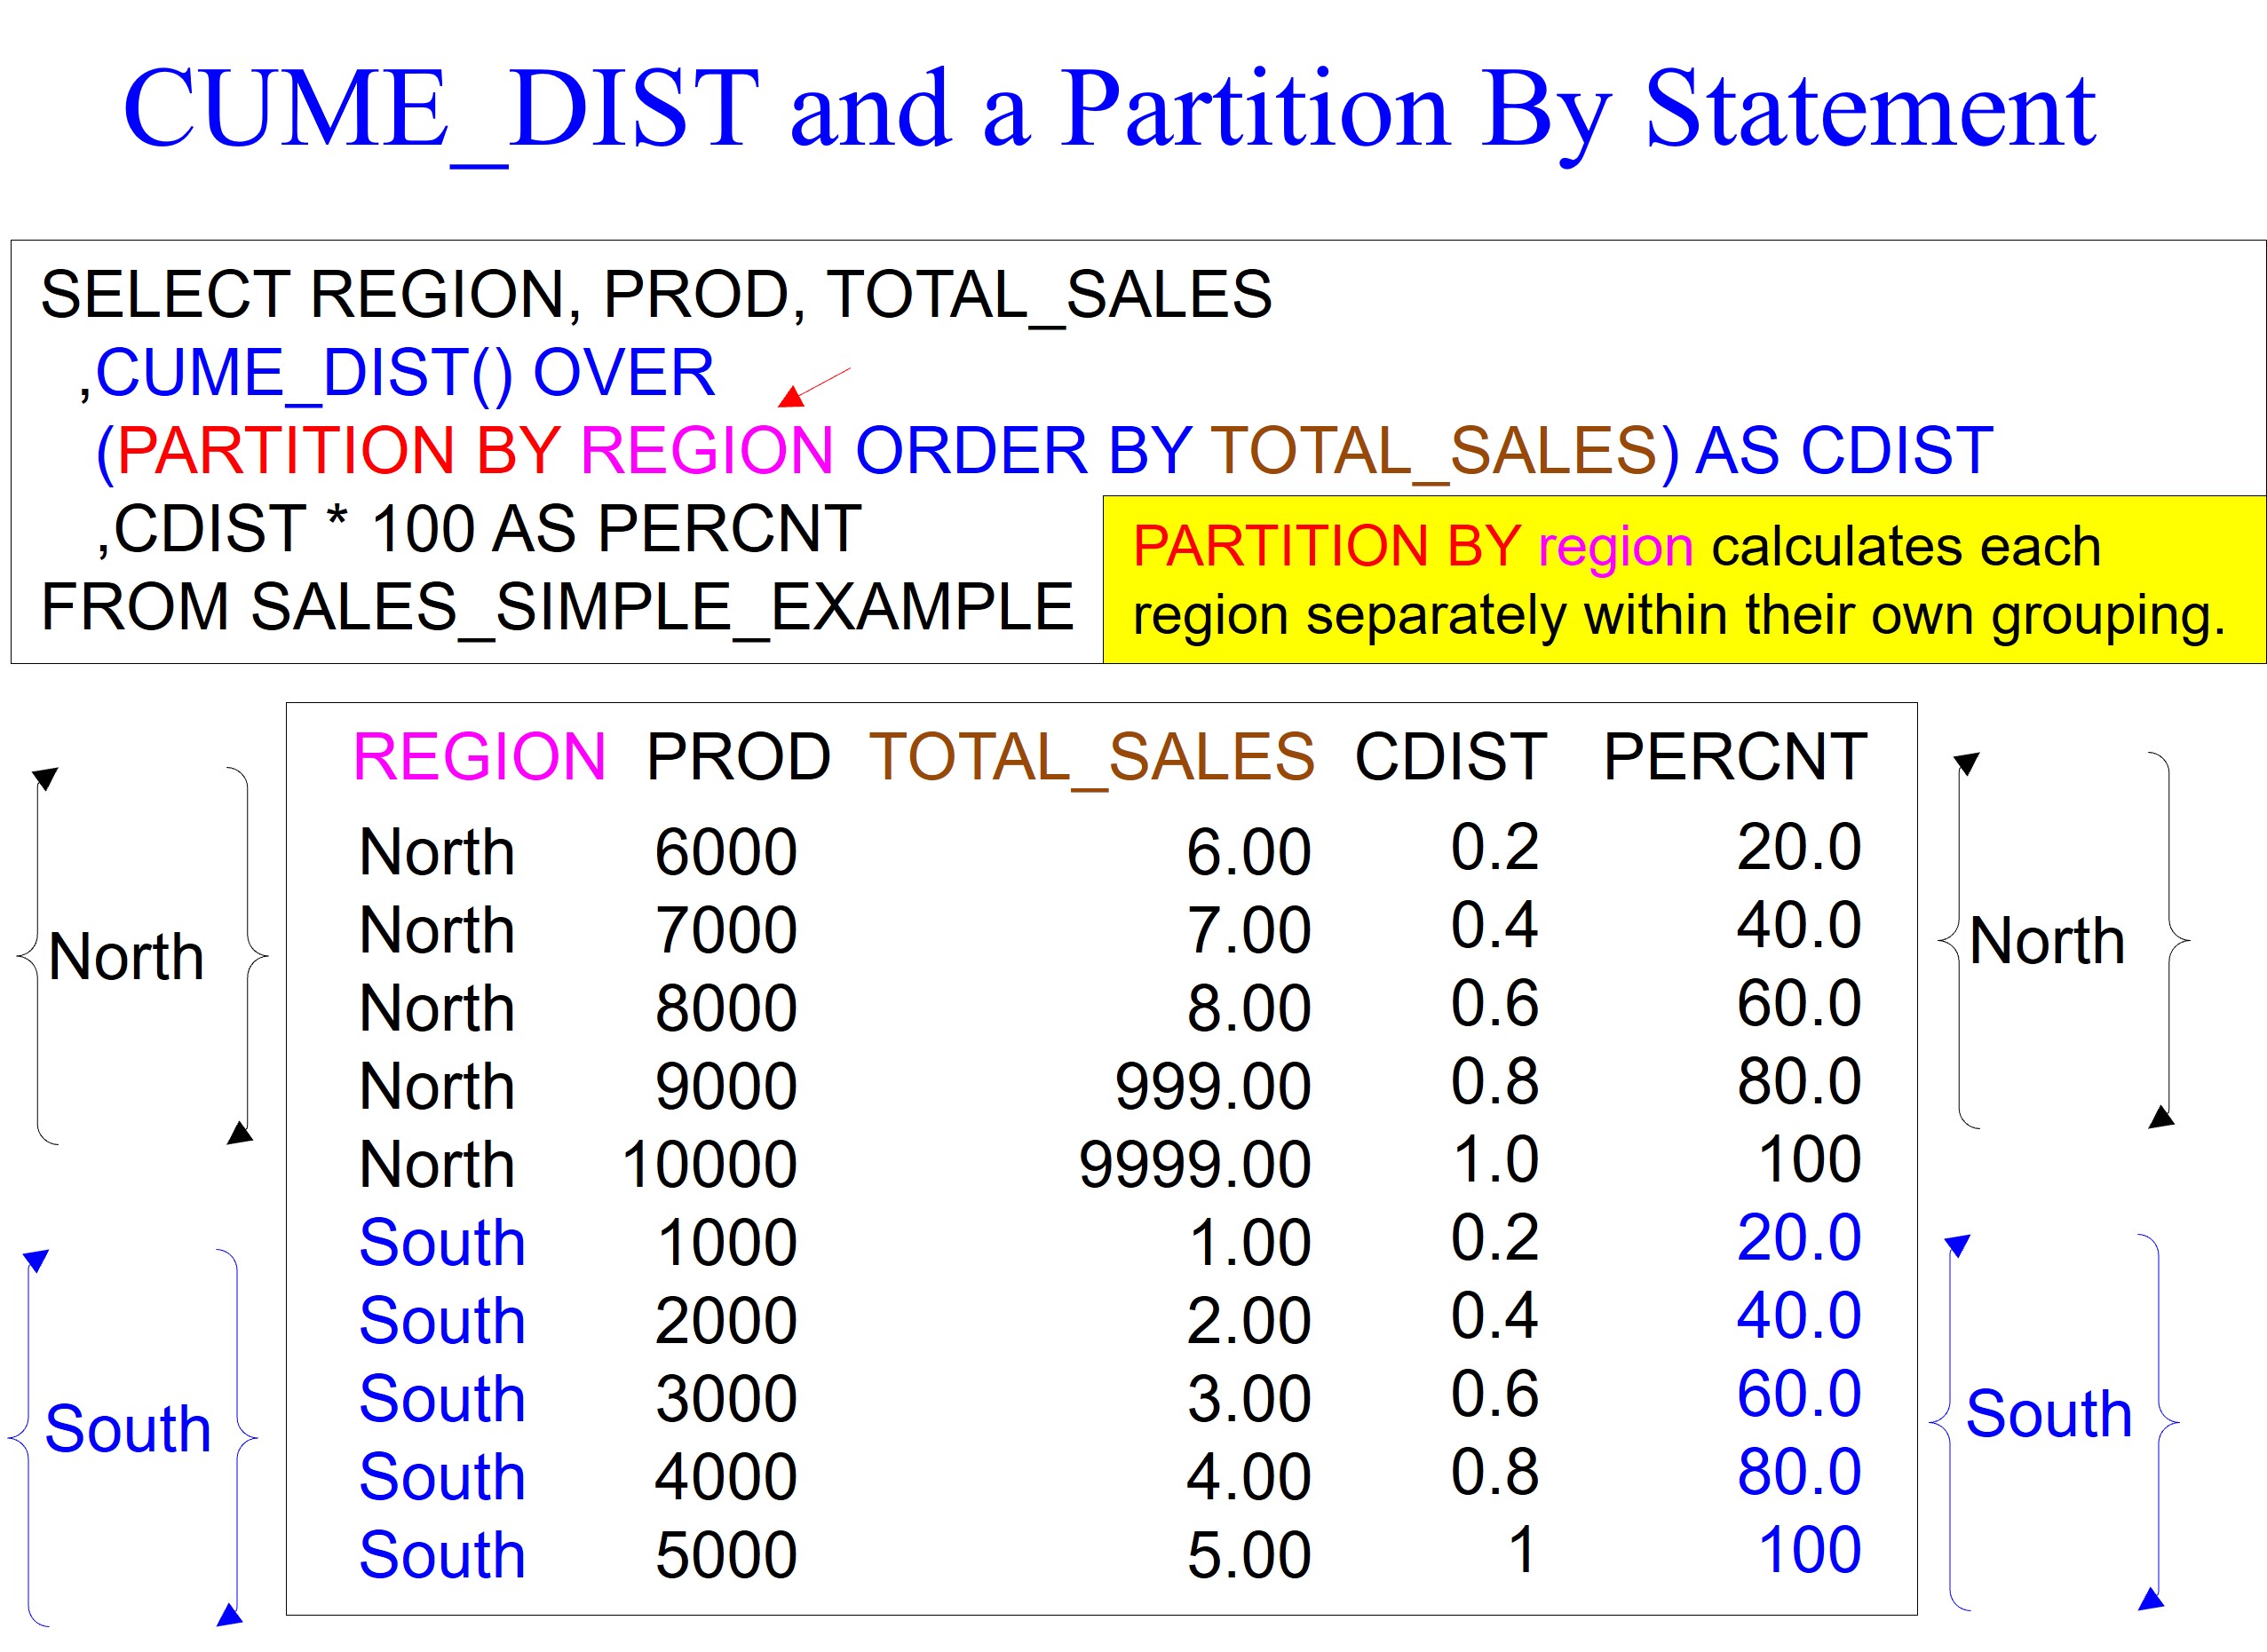2267x1652 pixels.
Task: Click the South brace label right of table
Action: coord(2048,1414)
